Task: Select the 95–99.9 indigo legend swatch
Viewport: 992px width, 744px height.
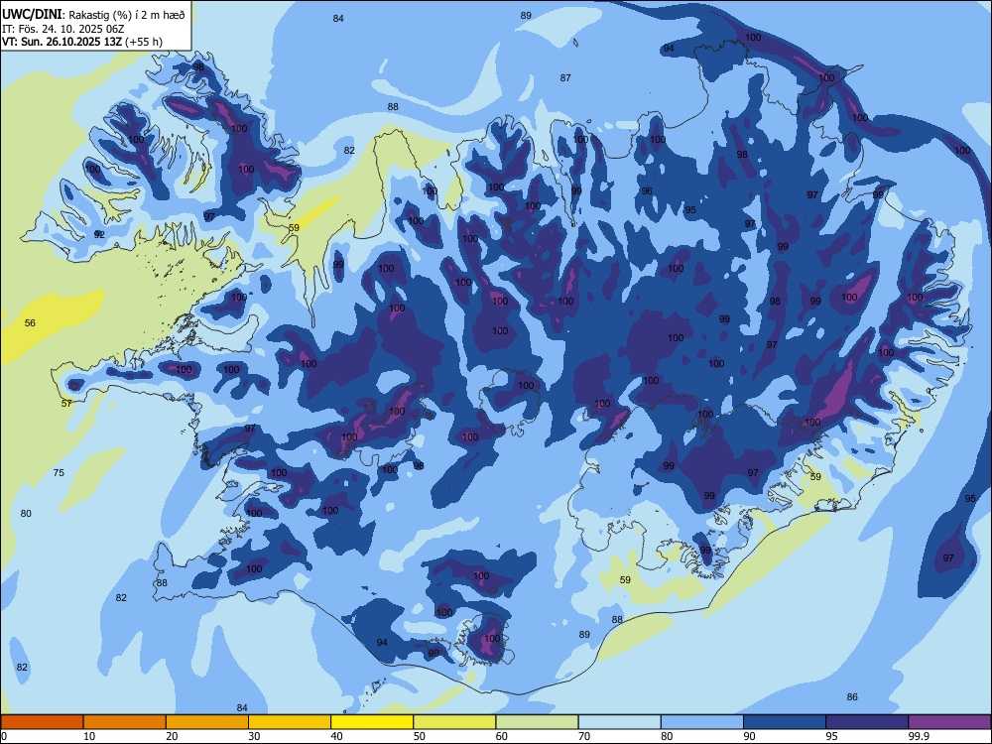Action: click(867, 722)
